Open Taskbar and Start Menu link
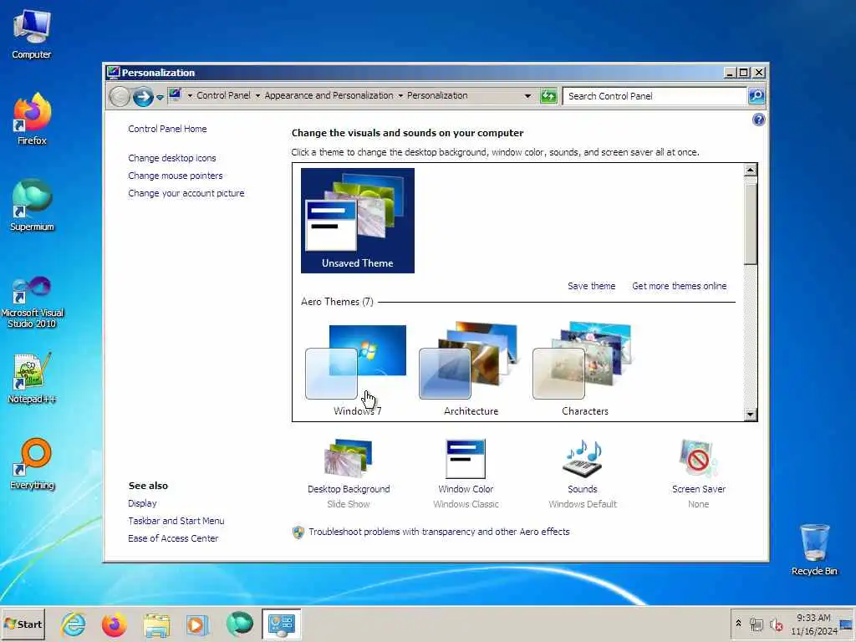The width and height of the screenshot is (856, 642). [176, 521]
